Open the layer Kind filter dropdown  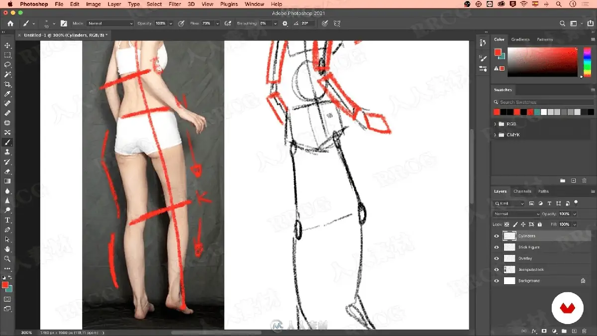pyautogui.click(x=509, y=204)
